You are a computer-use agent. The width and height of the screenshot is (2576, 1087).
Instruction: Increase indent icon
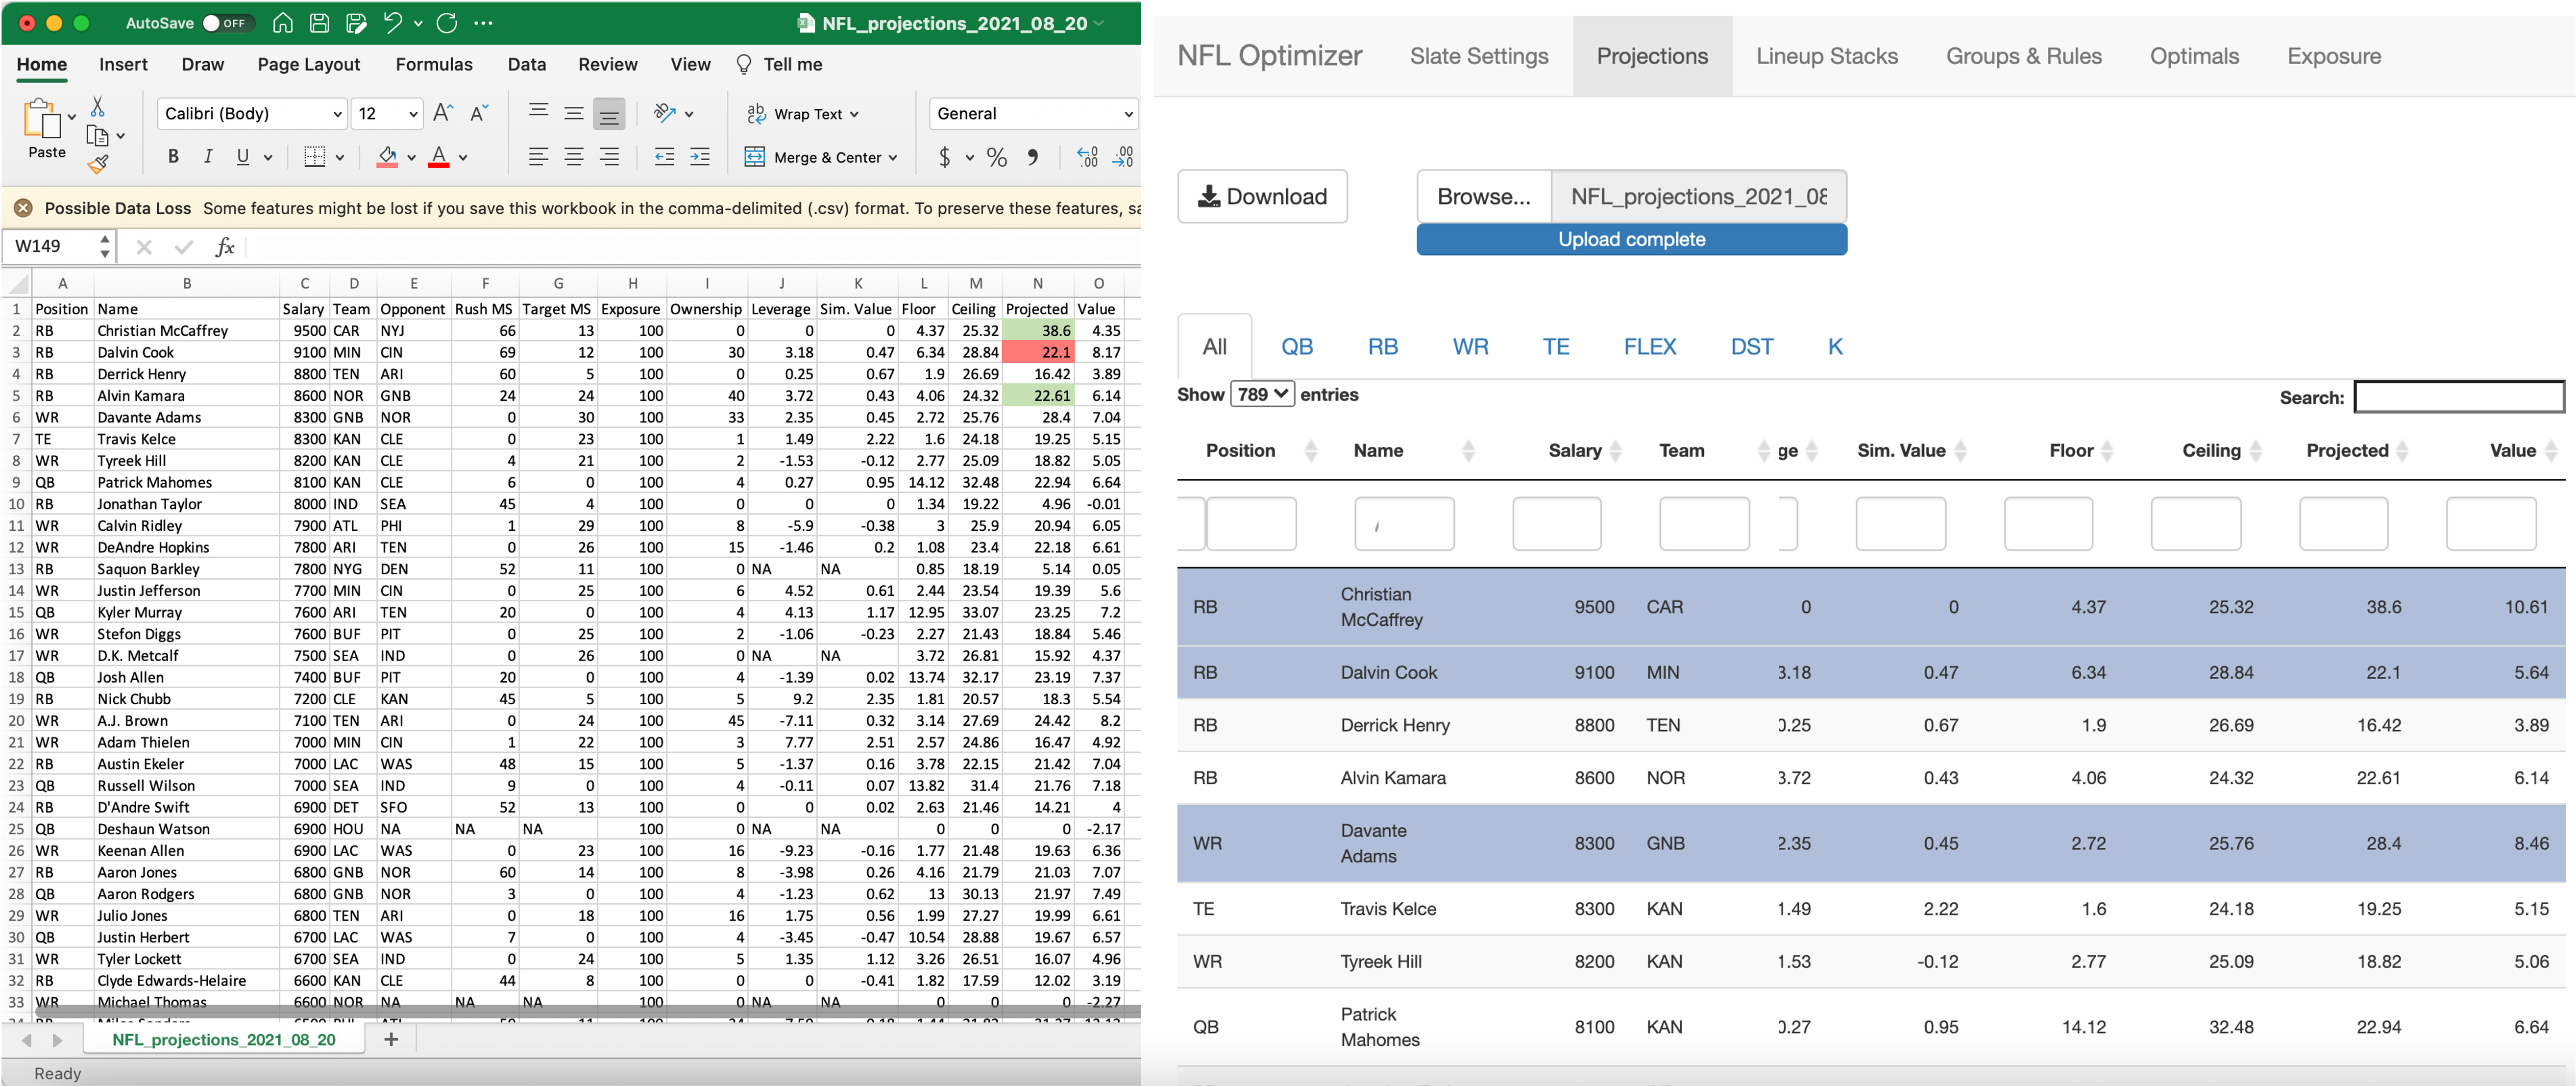pos(700,157)
